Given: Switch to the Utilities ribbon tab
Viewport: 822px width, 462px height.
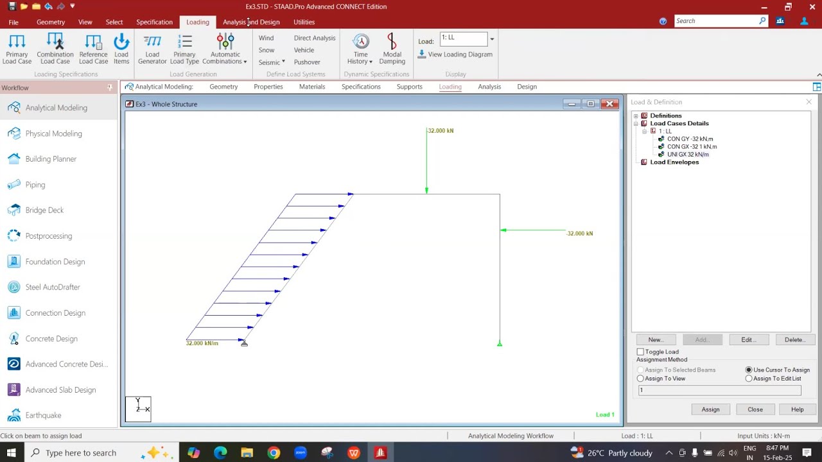Looking at the screenshot, I should coord(304,22).
